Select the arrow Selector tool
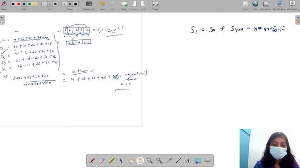 121,161
